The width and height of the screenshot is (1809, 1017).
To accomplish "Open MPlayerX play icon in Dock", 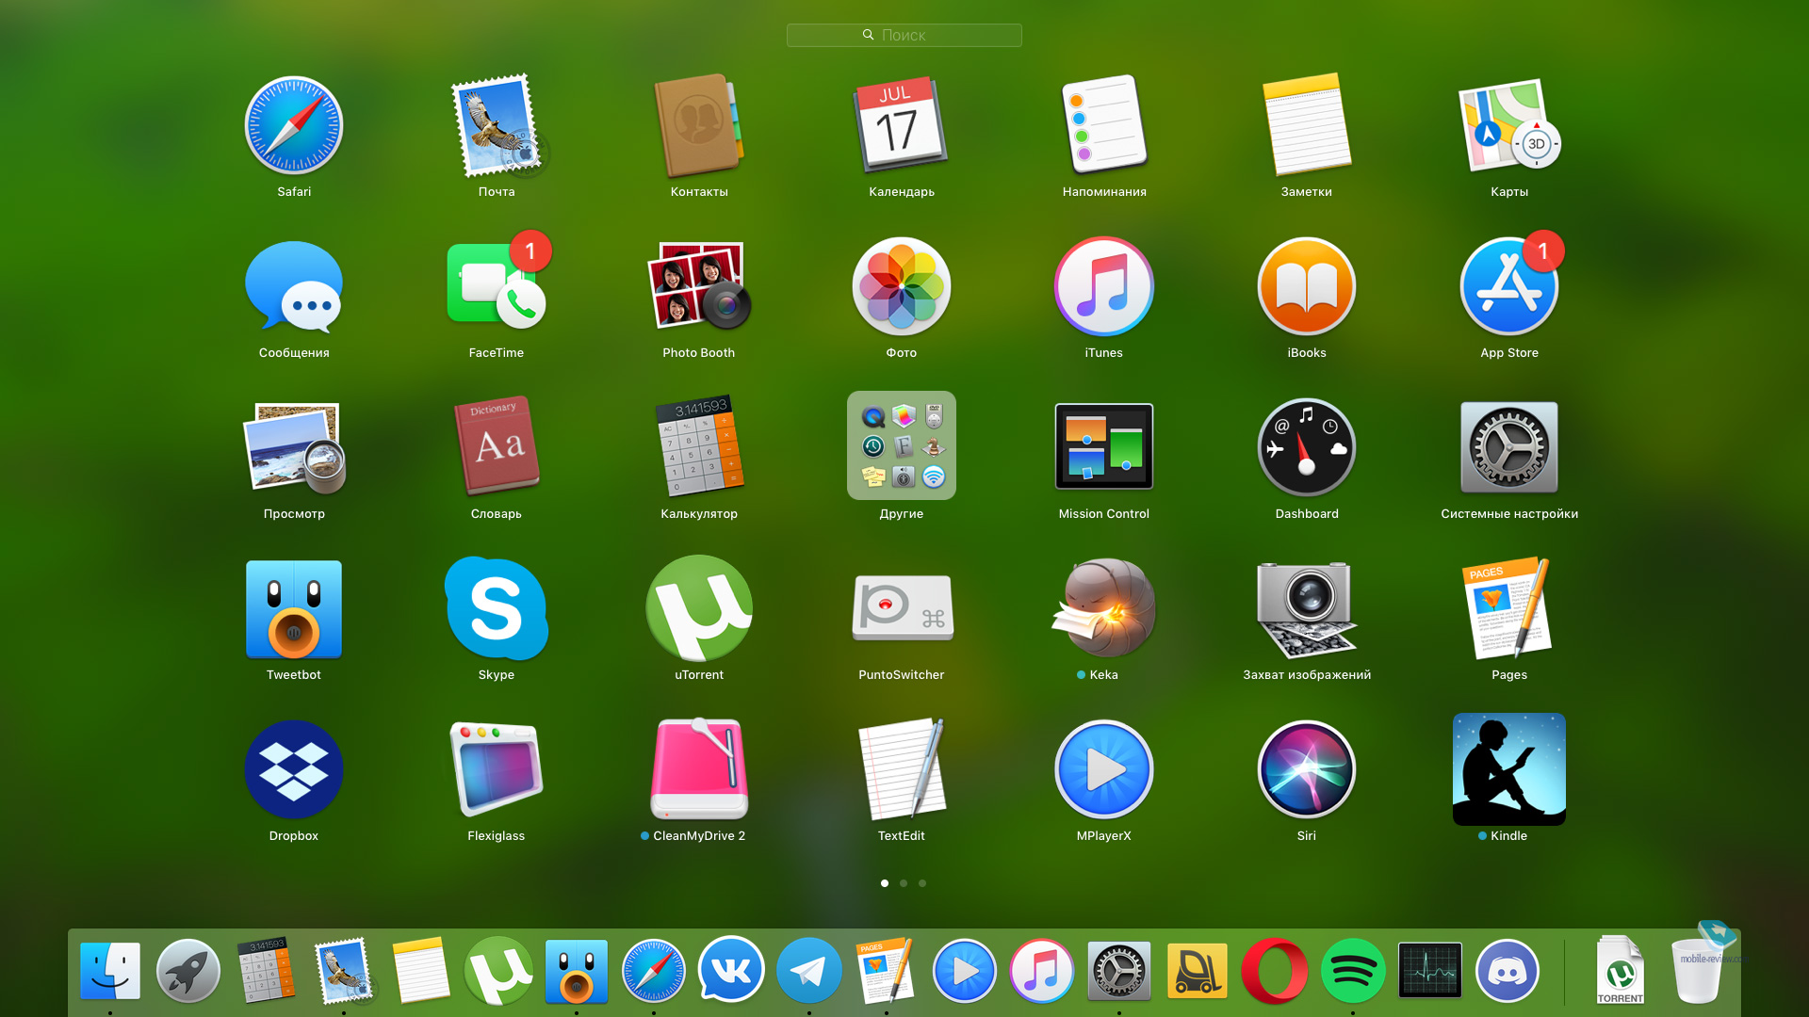I will click(964, 971).
